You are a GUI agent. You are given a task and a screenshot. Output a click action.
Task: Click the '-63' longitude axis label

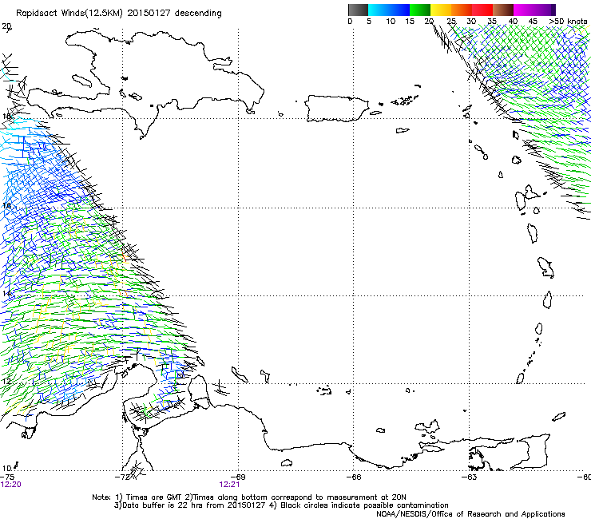tap(470, 477)
